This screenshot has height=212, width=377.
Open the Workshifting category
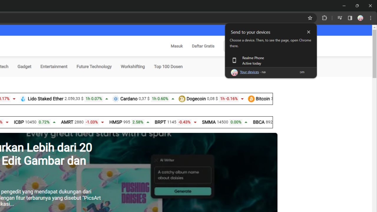click(x=133, y=67)
